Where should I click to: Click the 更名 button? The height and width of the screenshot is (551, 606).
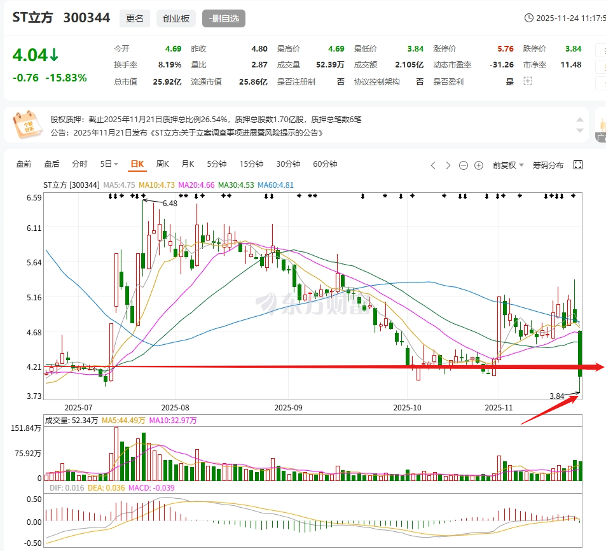point(135,18)
